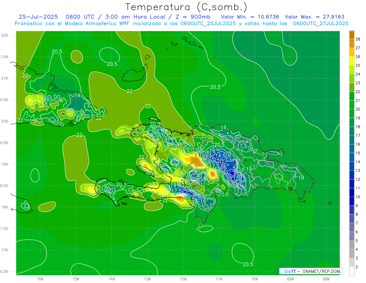This screenshot has height=283, width=366.
Task: Click the '74W' longitude axis label
Action: [x=112, y=279]
